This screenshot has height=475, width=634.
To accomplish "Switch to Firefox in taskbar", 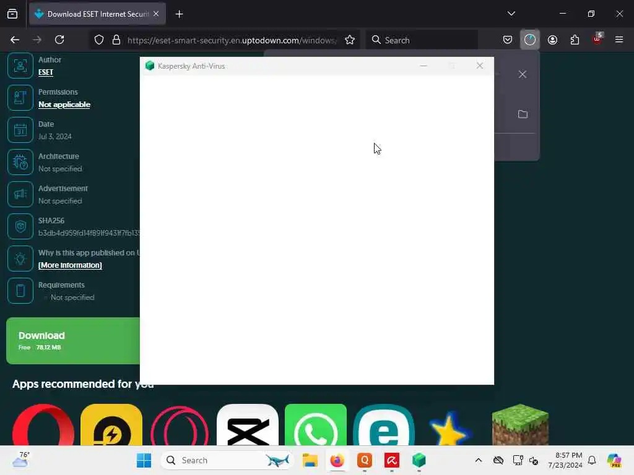I will (337, 460).
